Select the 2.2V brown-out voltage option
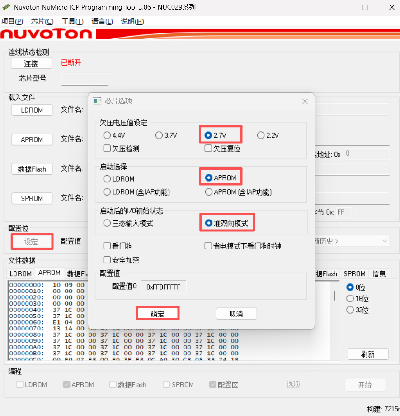The width and height of the screenshot is (400, 416). (260, 135)
